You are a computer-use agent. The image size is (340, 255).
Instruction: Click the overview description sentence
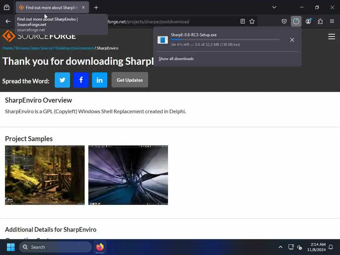point(95,112)
